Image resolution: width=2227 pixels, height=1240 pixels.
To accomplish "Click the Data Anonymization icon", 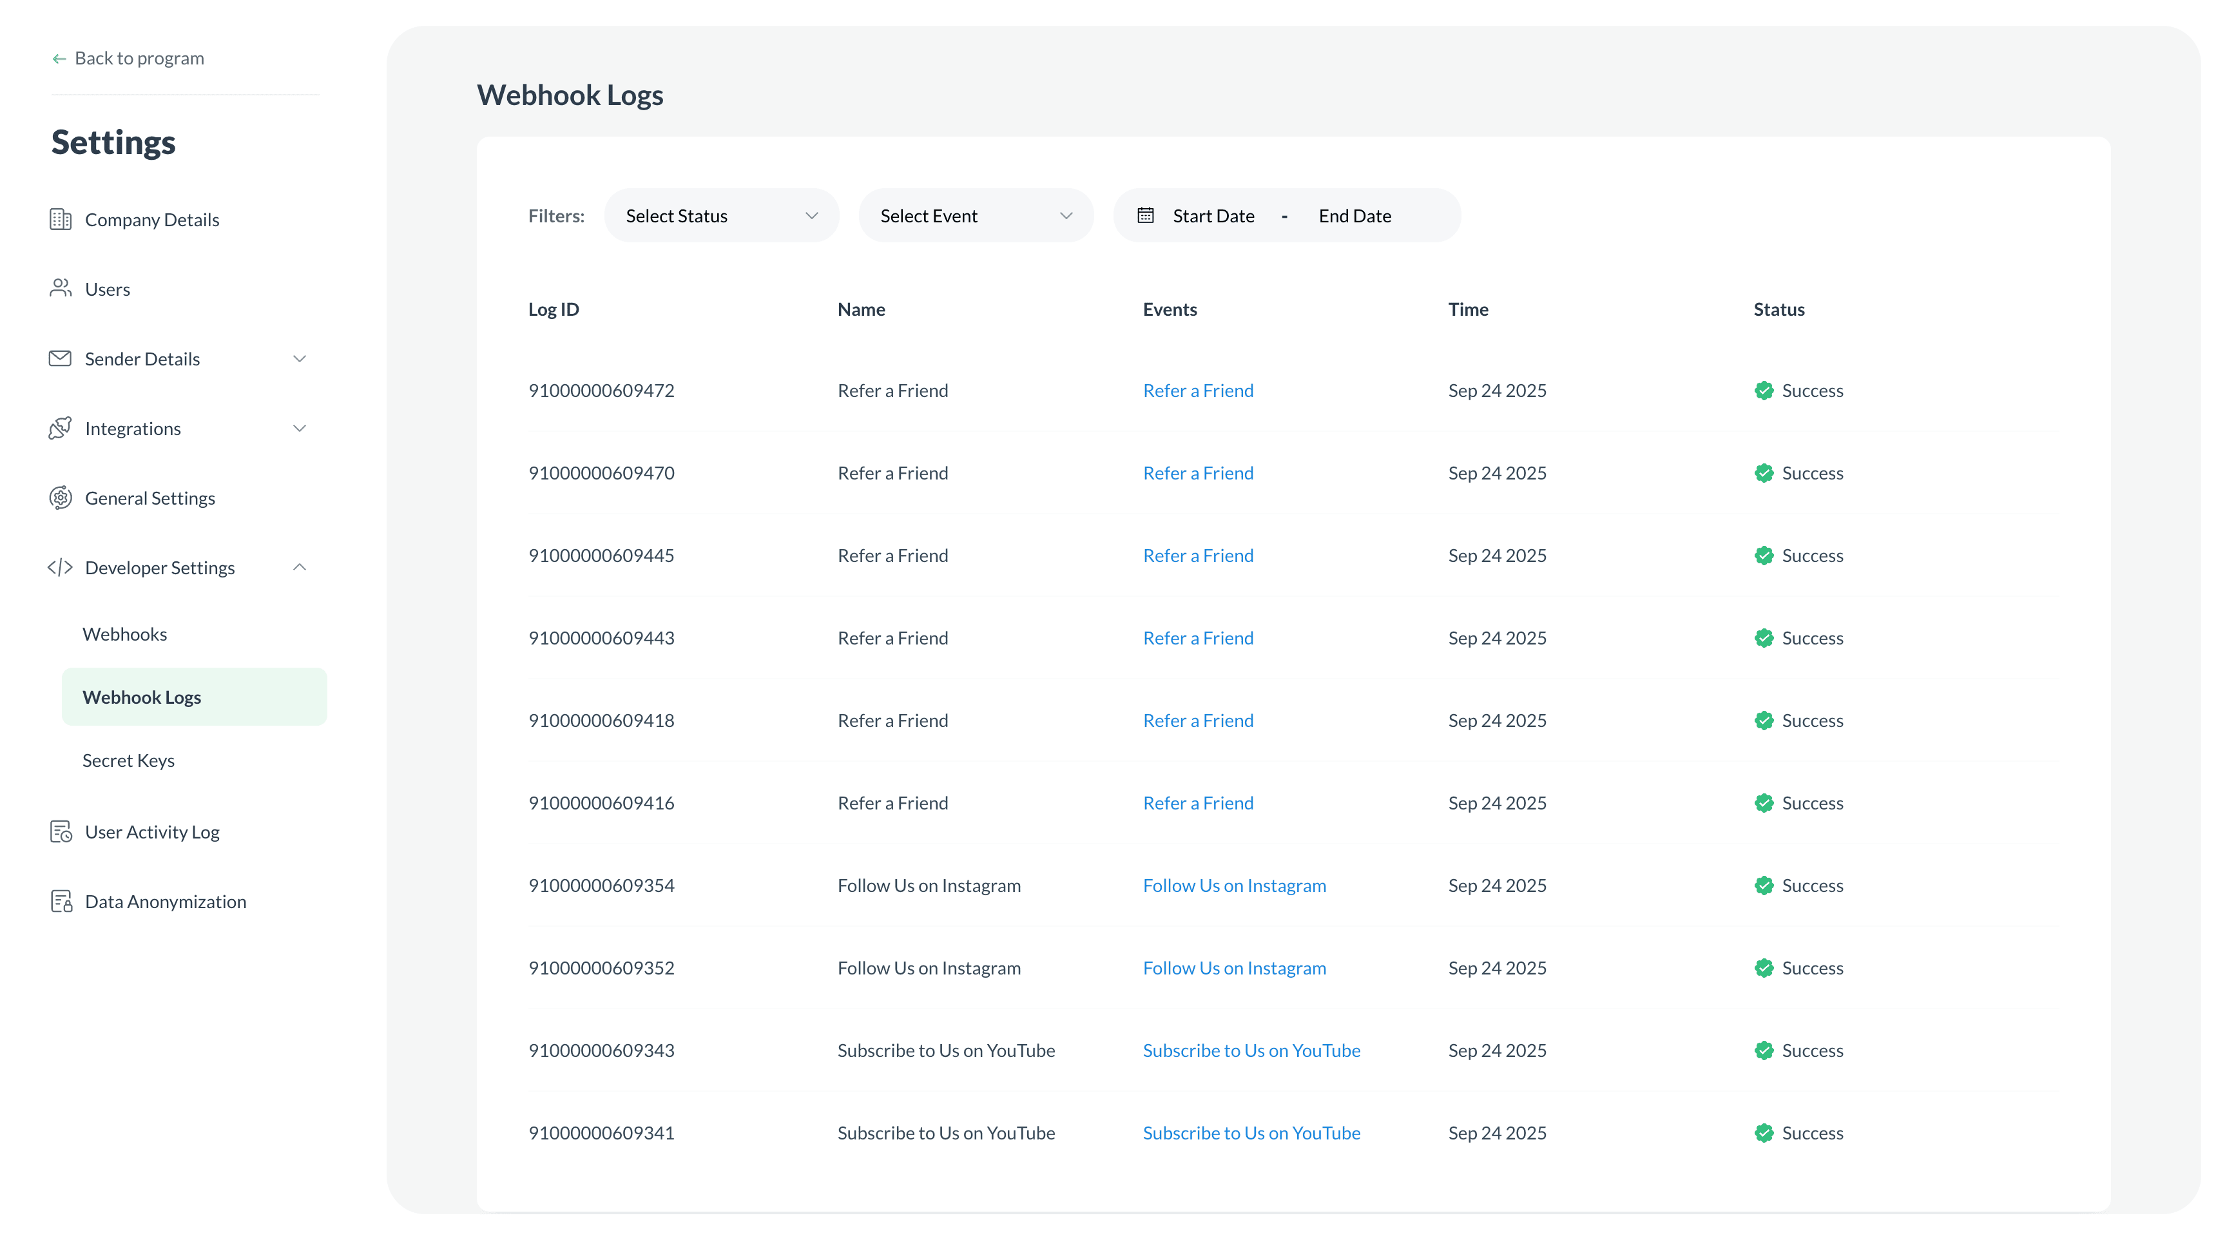I will pos(60,901).
